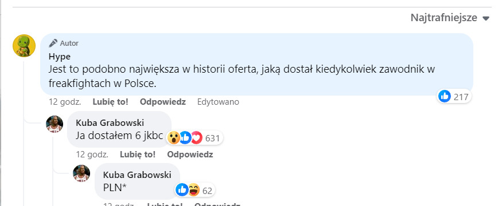Click the 12 godz. timestamp under Hype comment
The width and height of the screenshot is (502, 206).
point(65,102)
